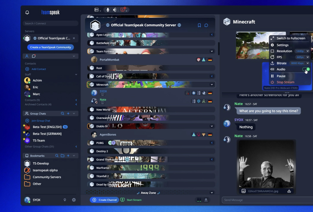313x212 pixels.
Task: Click location pin icon beside SYOX
Action: (65, 200)
